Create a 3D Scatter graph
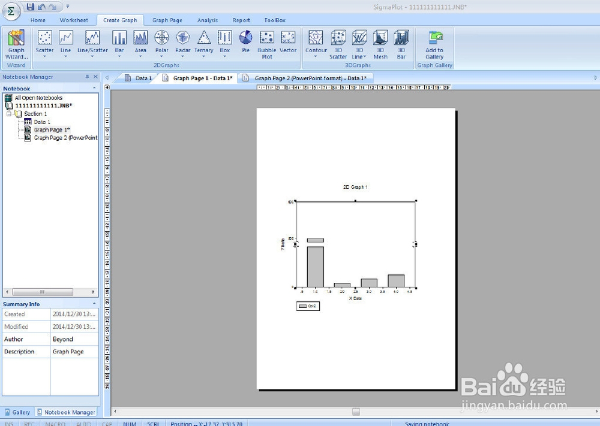 pyautogui.click(x=338, y=44)
